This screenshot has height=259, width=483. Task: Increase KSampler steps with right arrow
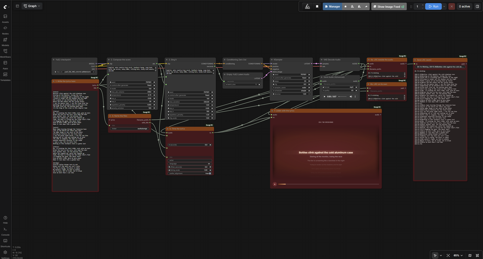point(309,81)
